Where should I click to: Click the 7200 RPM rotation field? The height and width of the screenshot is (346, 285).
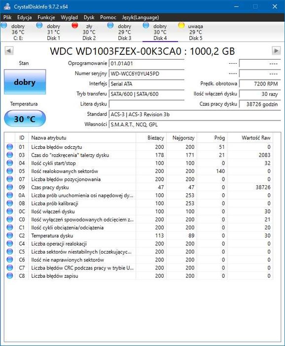click(x=260, y=84)
